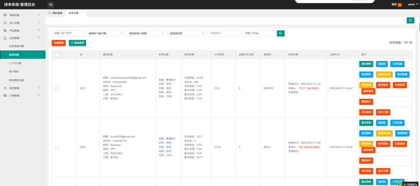Click the orange 批量禁用 button
Screen dimensions: 420x186
[59, 43]
